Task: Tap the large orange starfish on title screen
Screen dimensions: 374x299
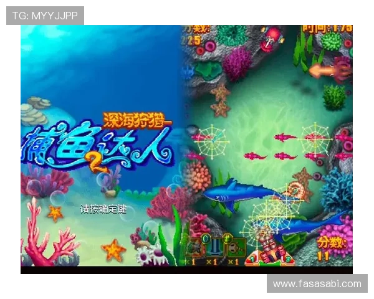Action: [113, 250]
